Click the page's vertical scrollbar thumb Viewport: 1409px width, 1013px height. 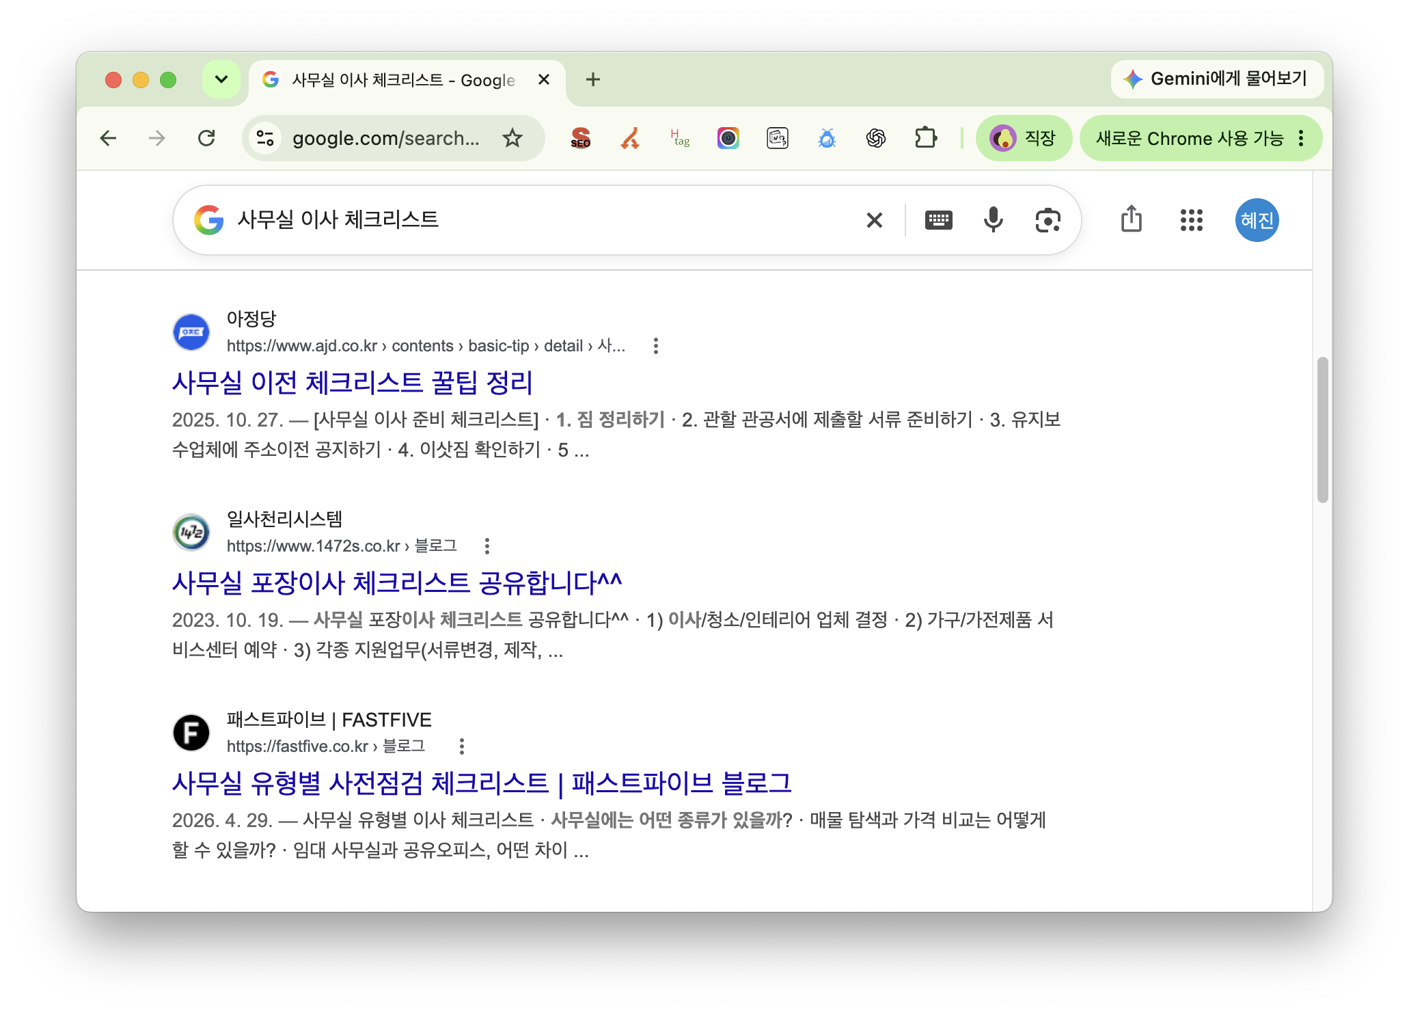point(1323,430)
